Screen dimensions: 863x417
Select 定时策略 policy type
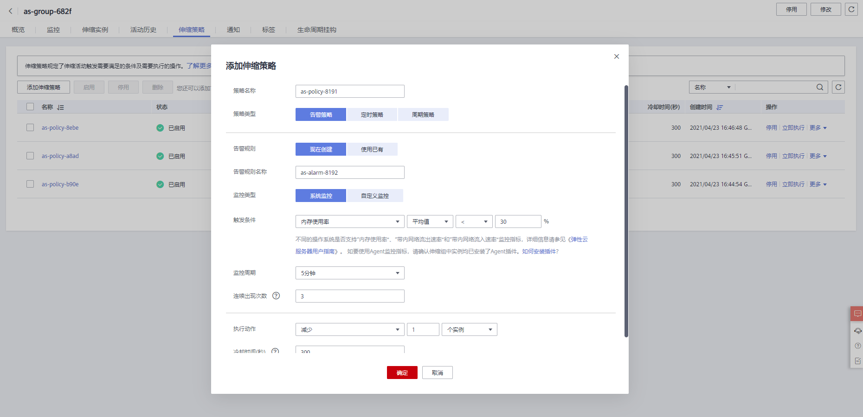click(372, 114)
